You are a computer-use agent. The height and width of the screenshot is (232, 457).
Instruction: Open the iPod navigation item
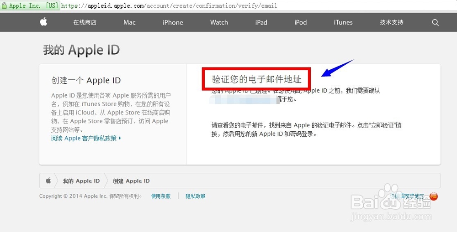coord(301,22)
